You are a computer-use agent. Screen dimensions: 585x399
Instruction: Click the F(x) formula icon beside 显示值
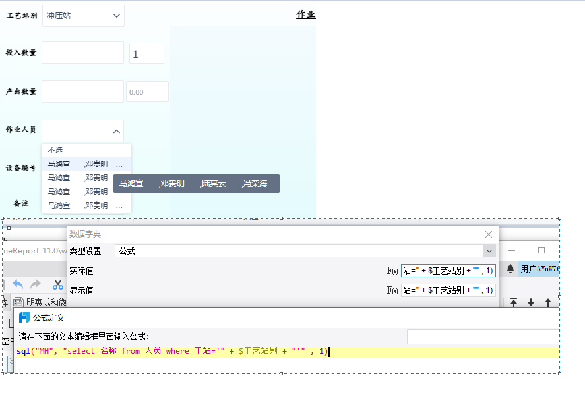click(x=392, y=290)
